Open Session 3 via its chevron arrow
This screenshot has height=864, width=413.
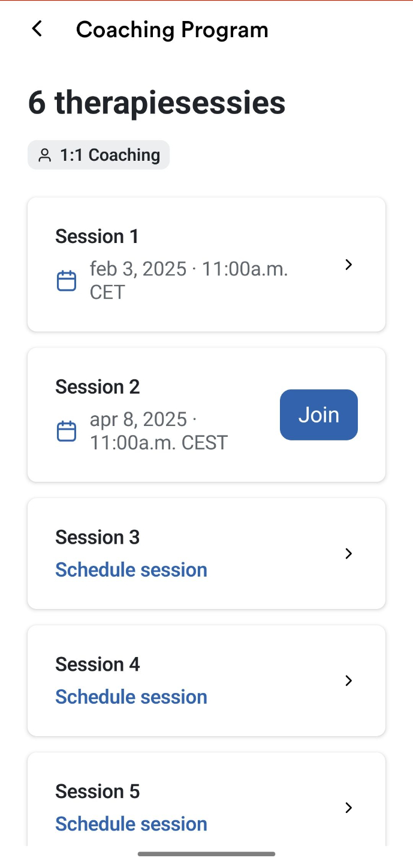pos(349,553)
